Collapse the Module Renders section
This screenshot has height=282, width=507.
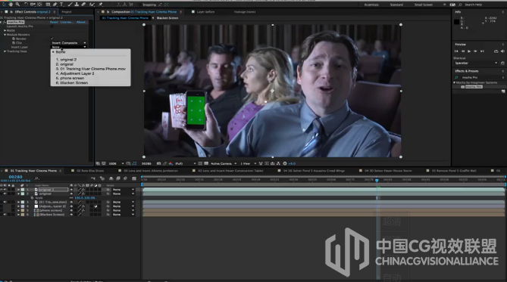tap(5, 35)
